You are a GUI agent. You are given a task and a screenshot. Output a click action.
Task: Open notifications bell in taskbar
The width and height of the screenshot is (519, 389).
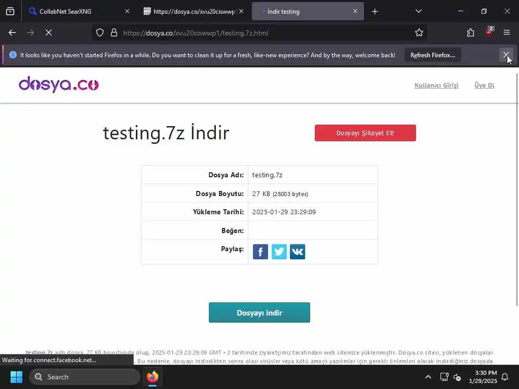(x=505, y=377)
